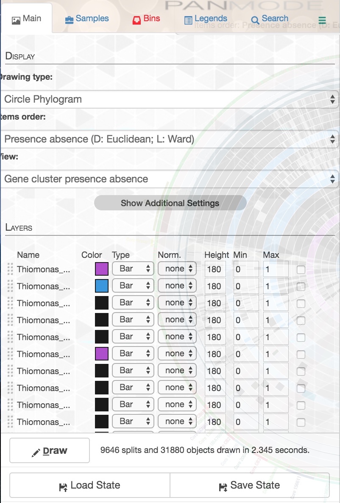Click the Load State button
340x503 pixels.
coord(89,485)
